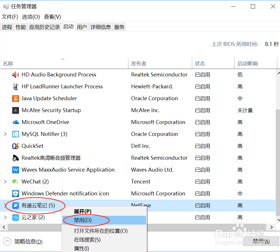The image size is (280, 252).
Task: Click the HP LoadRunner Launcher Process icon
Action: 16,87
